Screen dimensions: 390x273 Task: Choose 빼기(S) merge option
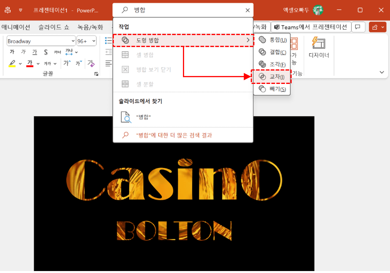pos(272,89)
